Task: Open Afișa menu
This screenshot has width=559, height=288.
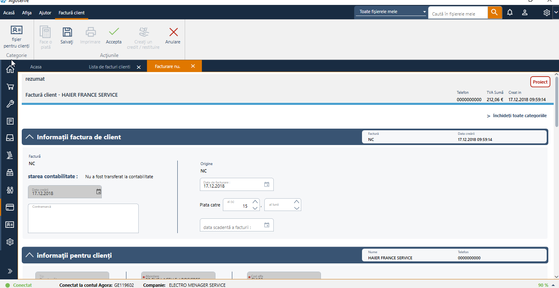Action: (27, 13)
